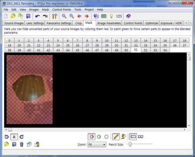Select image number 27
Viewport: 195px width, 157px height.
tap(87, 45)
